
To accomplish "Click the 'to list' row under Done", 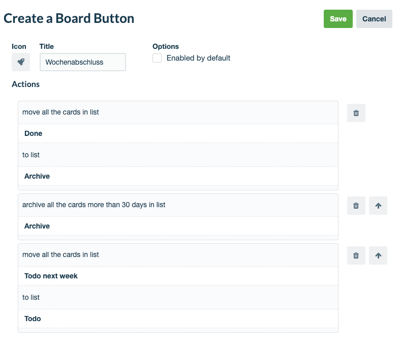I will click(x=178, y=155).
